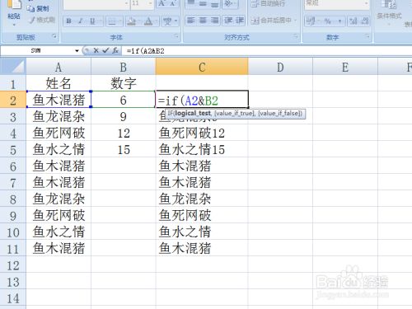The width and height of the screenshot is (412, 309).
Task: Select column A header
Action: pos(59,67)
